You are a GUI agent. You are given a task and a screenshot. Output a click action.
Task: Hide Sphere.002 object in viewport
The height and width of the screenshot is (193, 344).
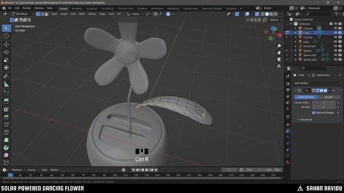coord(335,60)
